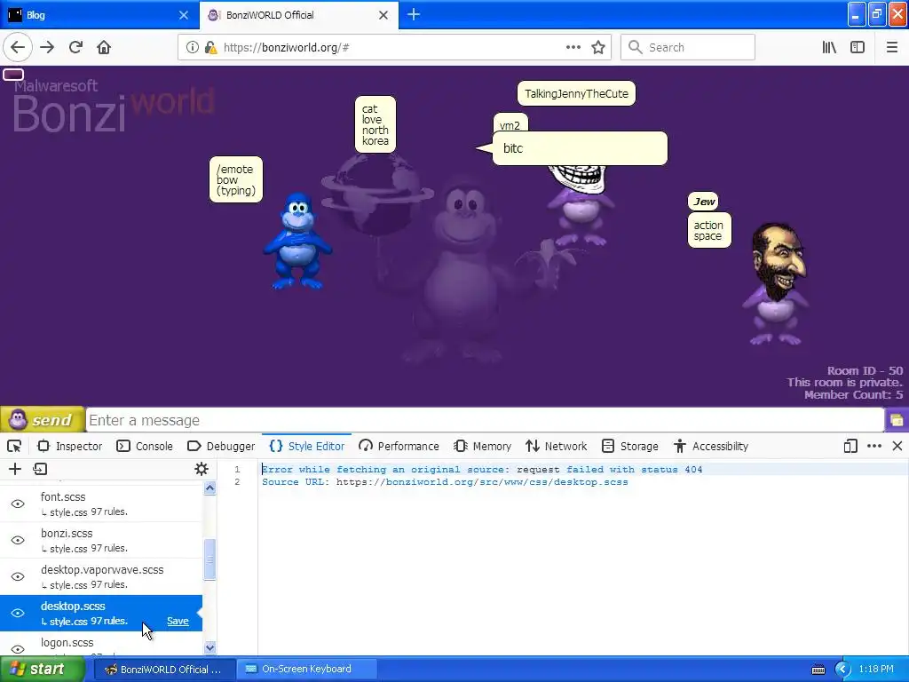This screenshot has width=909, height=682.
Task: Activate the element picker tool in devtools
Action: pyautogui.click(x=14, y=446)
